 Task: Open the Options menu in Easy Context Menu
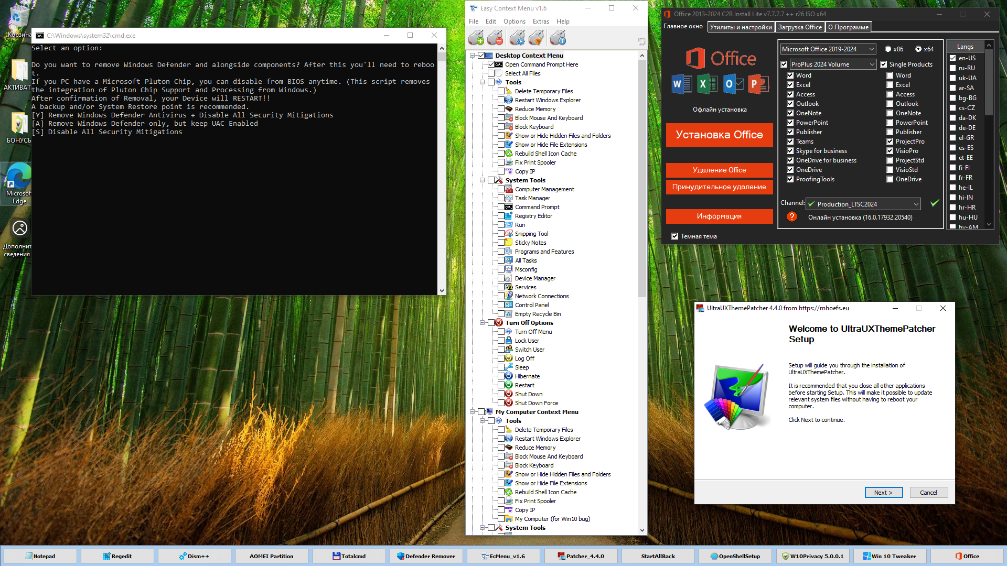515,21
